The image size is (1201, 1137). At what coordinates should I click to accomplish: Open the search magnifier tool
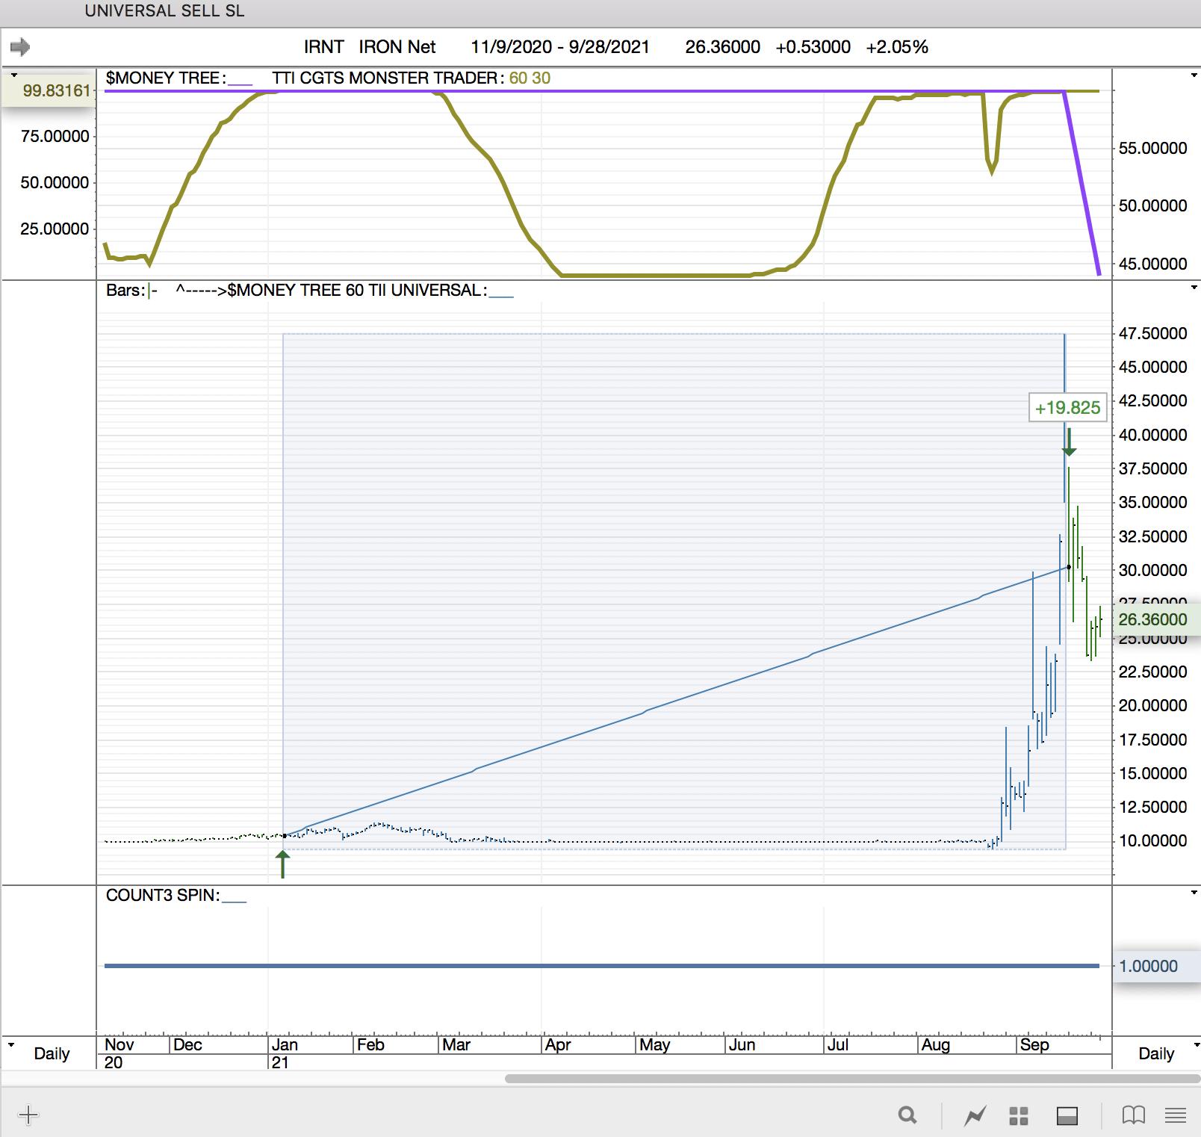coord(907,1115)
